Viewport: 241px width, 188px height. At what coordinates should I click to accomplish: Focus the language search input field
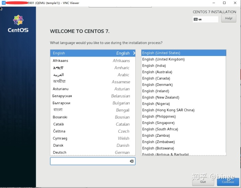(x=93, y=161)
